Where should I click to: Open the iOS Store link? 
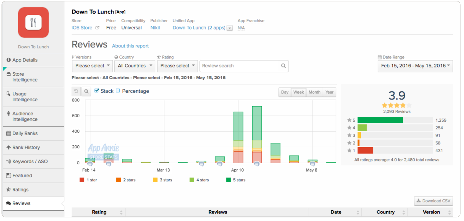(x=82, y=28)
